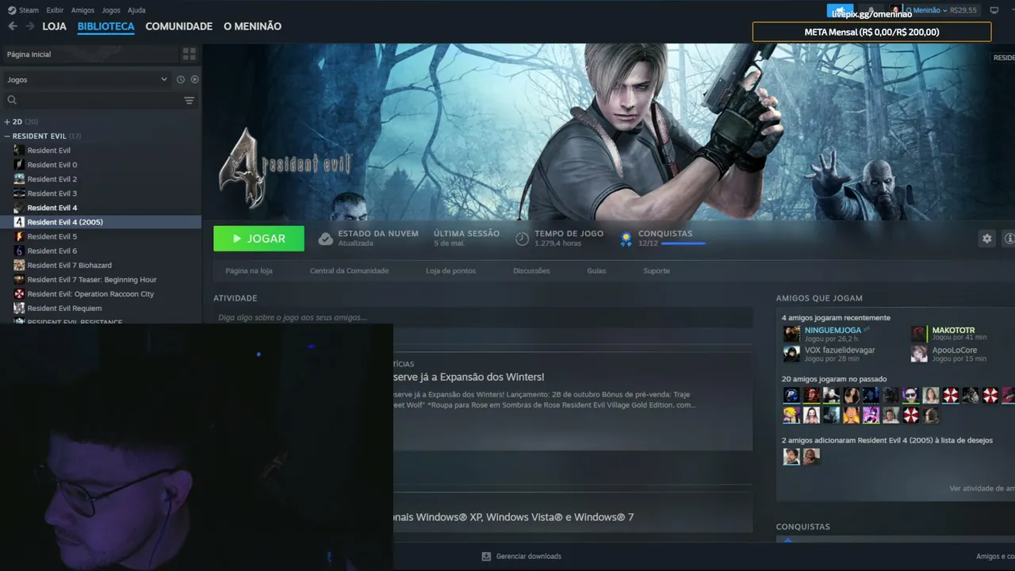Screen dimensions: 1015x571
Task: Click the magnifier search icon in sidebar
Action: tap(12, 100)
